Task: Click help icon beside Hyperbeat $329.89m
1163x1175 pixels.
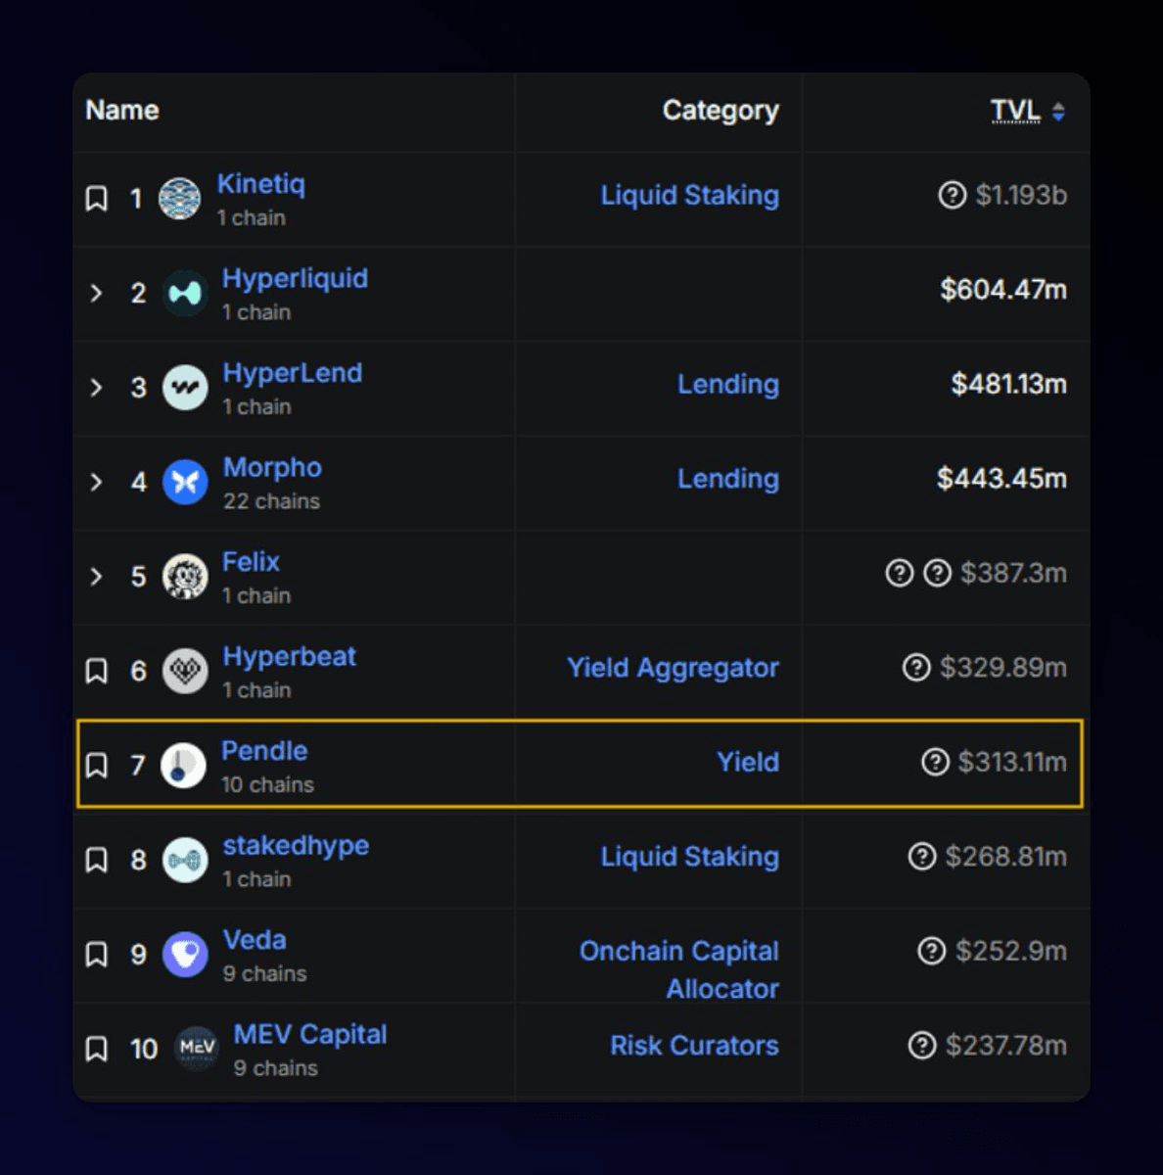Action: (916, 668)
